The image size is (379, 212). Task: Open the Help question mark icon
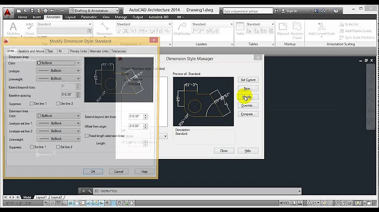point(336,11)
